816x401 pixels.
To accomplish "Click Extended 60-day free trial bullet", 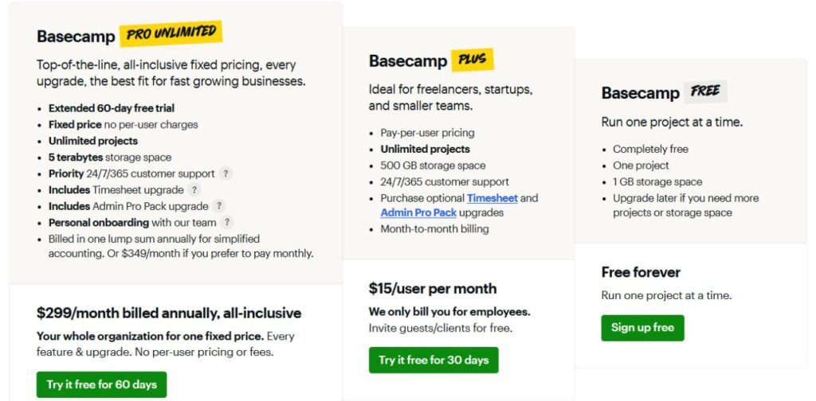I will pos(112,108).
